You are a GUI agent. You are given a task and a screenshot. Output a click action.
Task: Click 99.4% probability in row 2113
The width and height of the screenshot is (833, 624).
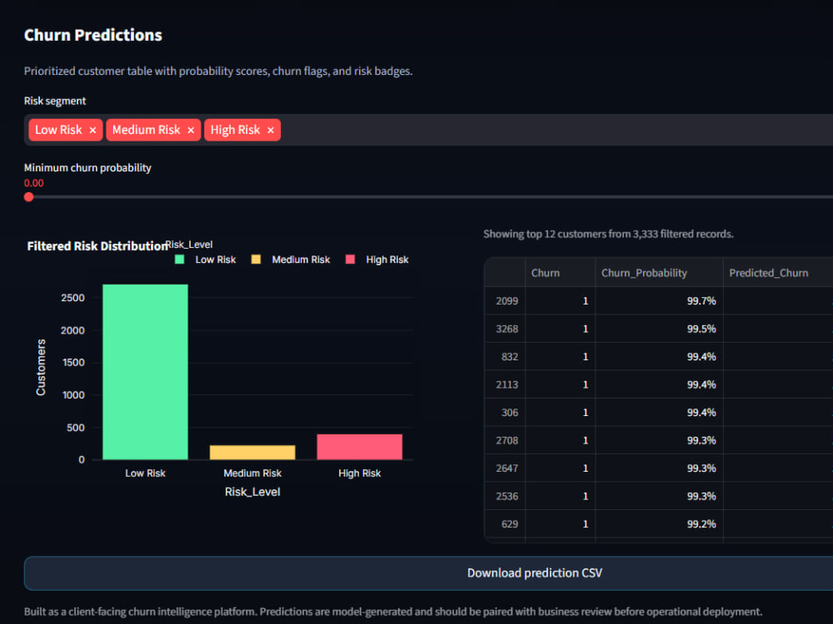coord(659,384)
